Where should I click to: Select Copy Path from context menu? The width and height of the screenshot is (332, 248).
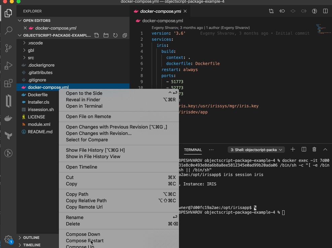pyautogui.click(x=77, y=194)
